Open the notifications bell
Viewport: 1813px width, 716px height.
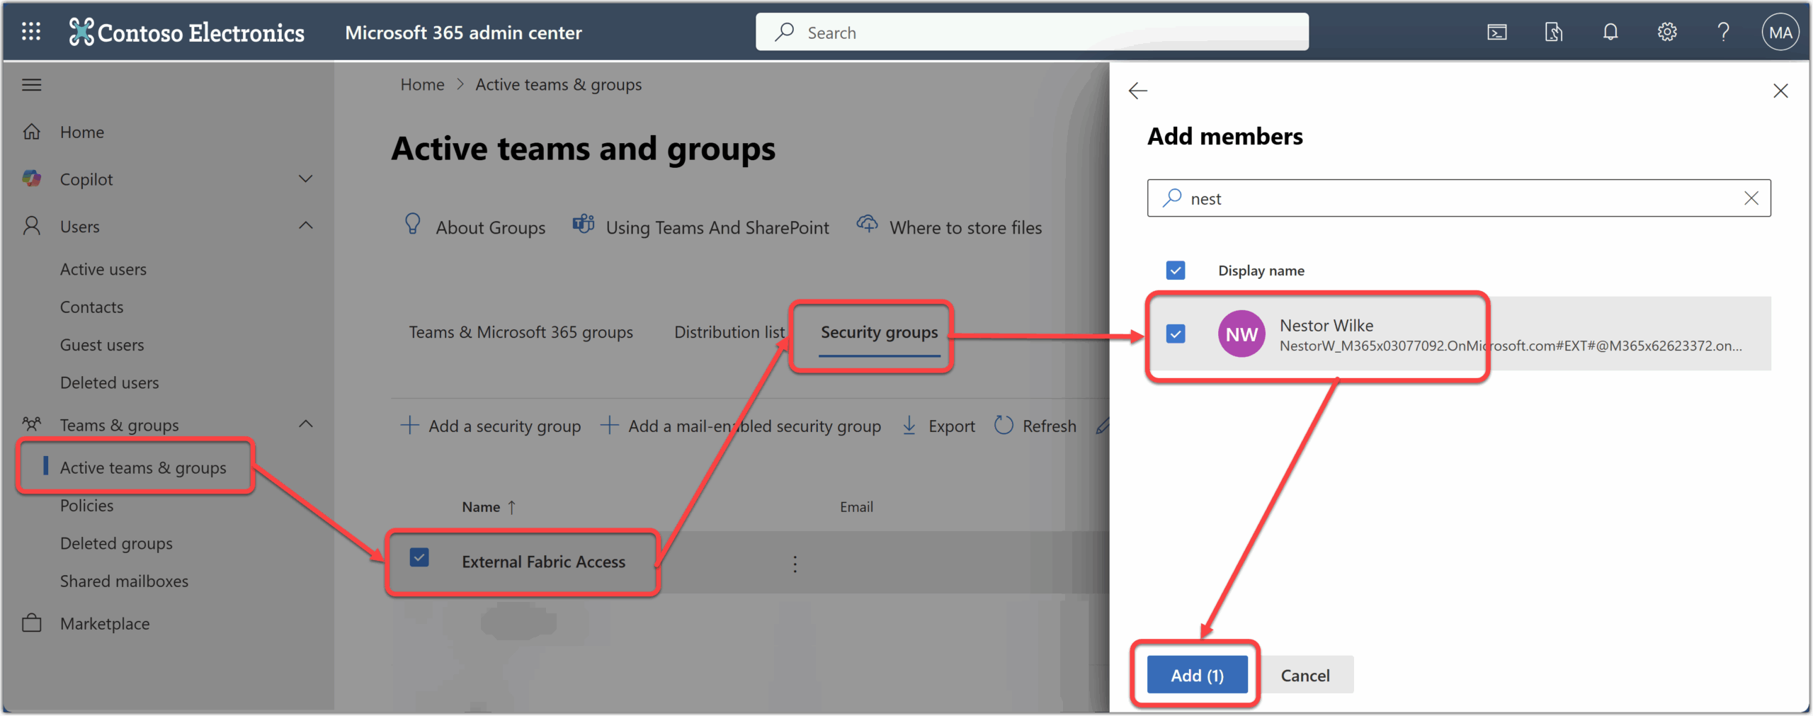[x=1610, y=33]
